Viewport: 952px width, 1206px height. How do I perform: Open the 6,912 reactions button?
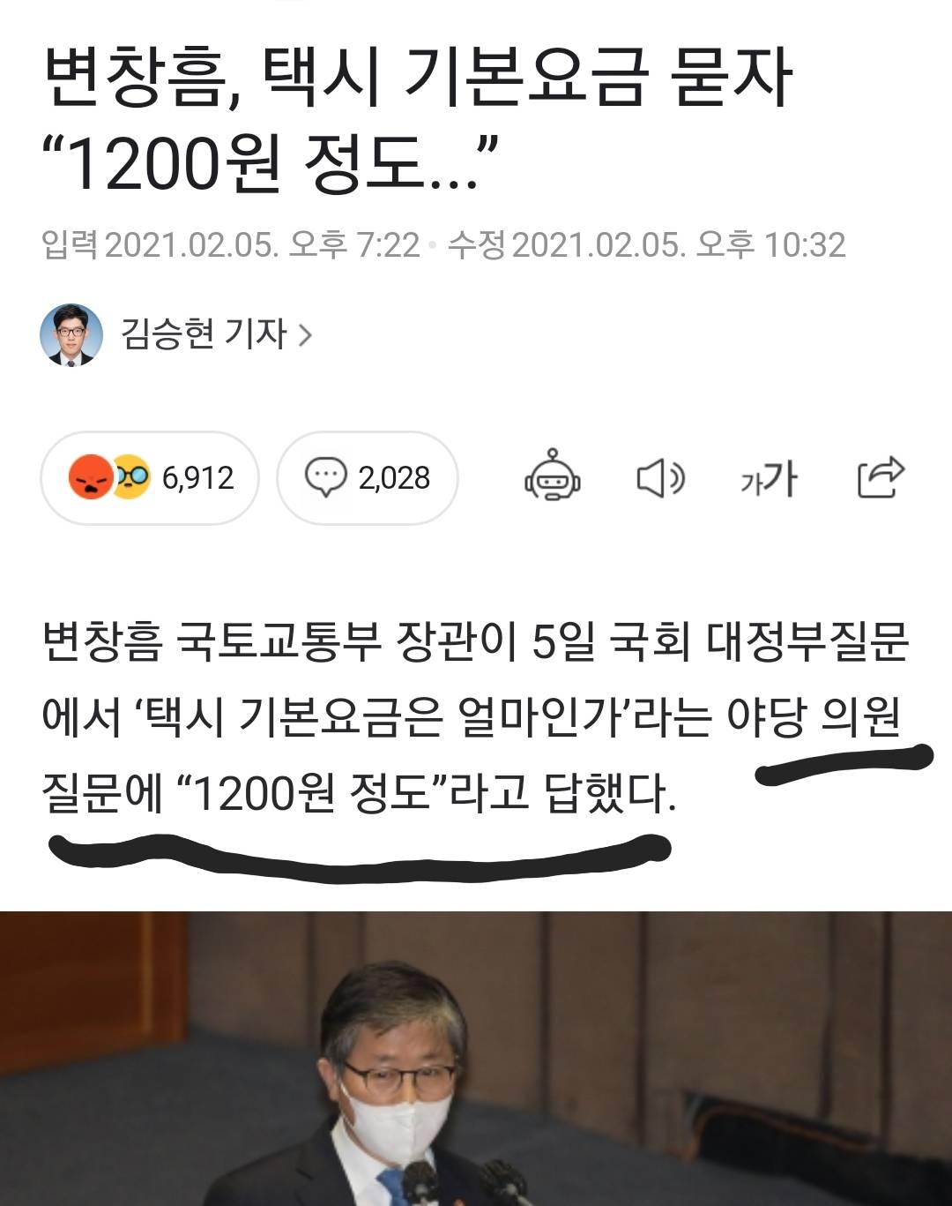pyautogui.click(x=150, y=477)
